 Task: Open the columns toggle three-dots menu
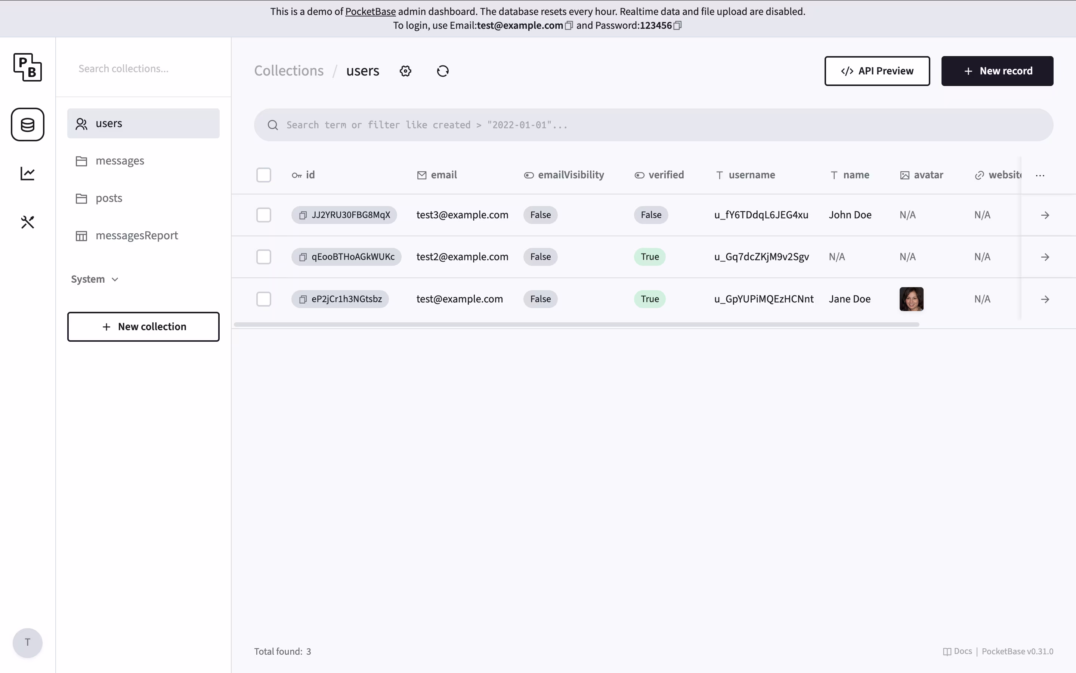coord(1039,175)
